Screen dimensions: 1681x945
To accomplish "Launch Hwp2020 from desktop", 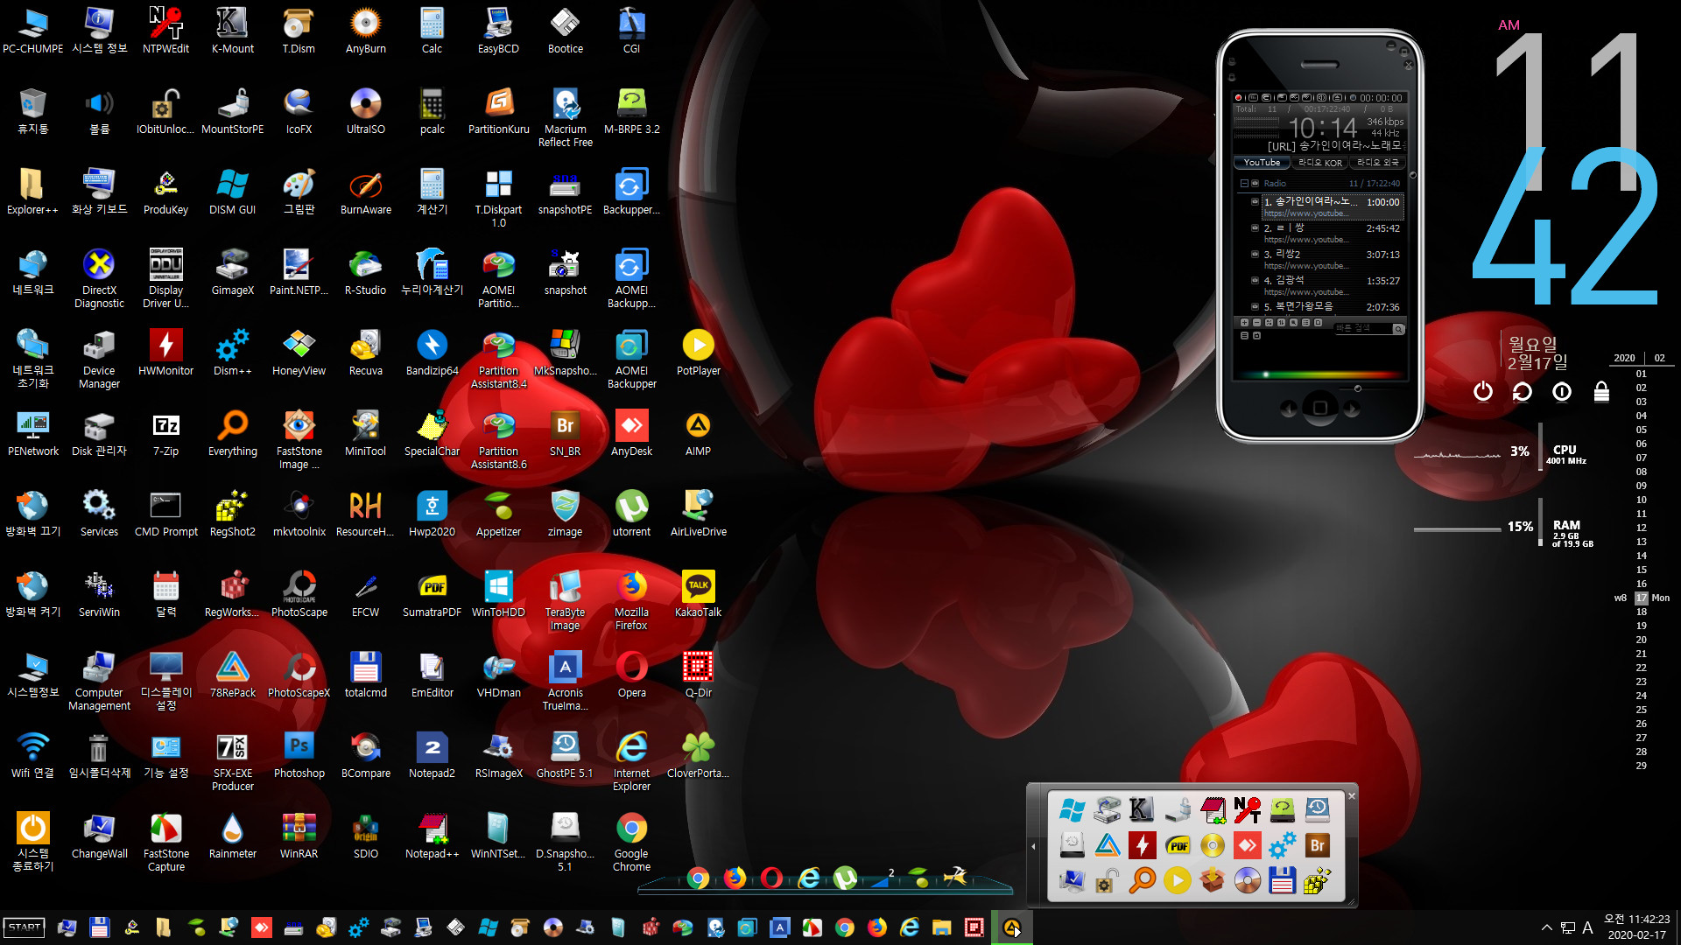I will 432,514.
